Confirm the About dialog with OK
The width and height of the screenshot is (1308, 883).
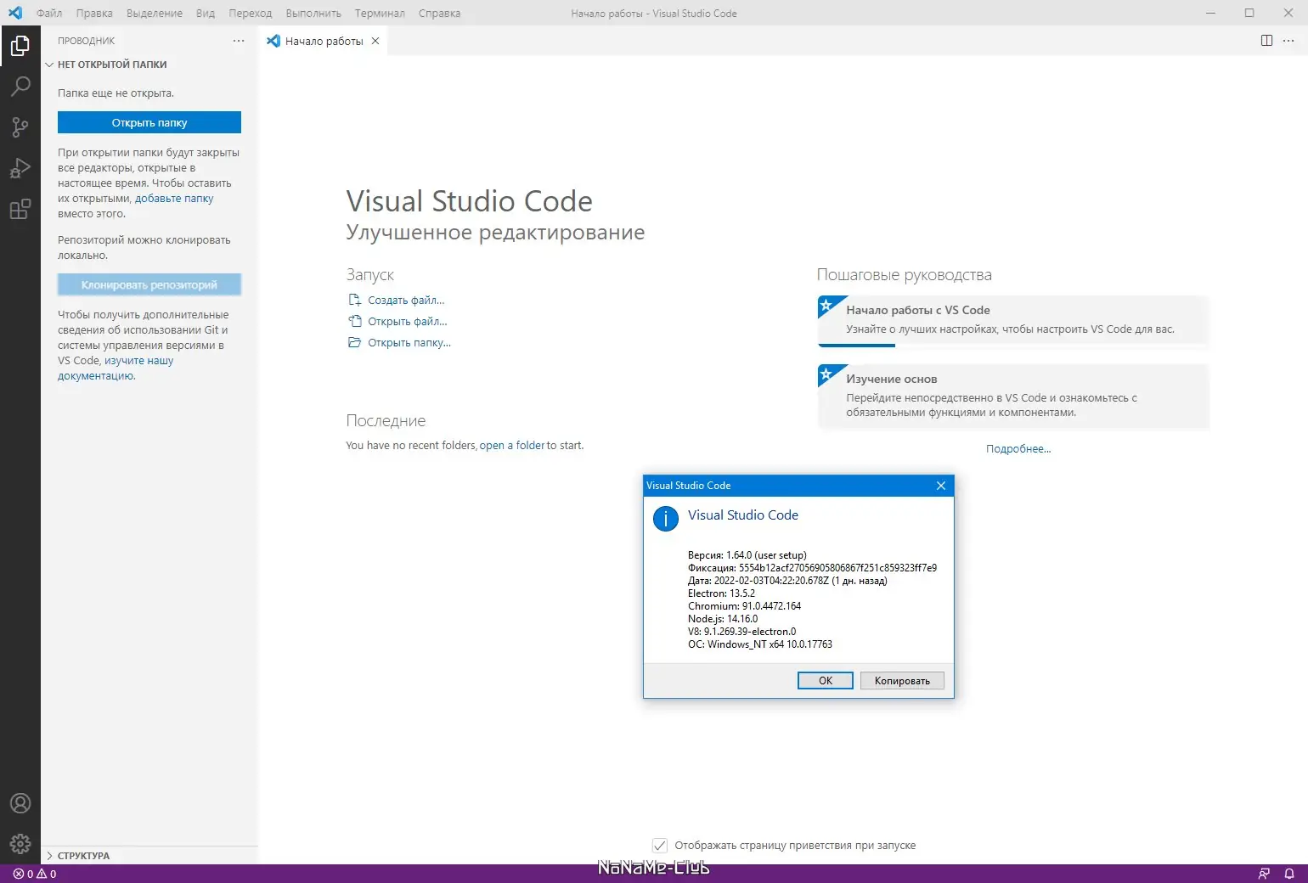click(825, 681)
